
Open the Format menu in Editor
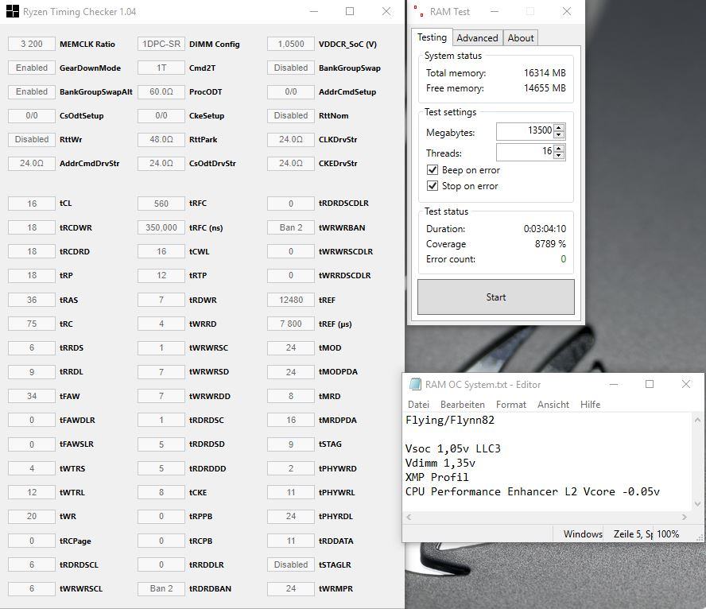(x=511, y=405)
